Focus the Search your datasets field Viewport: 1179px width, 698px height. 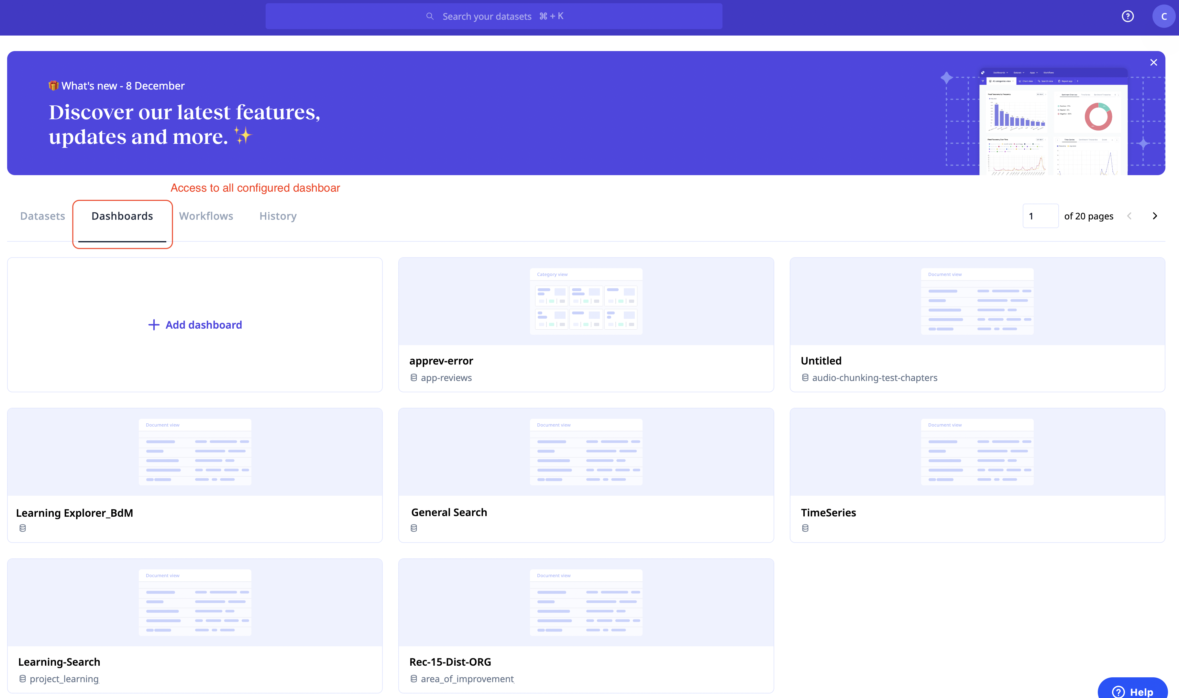tap(493, 16)
